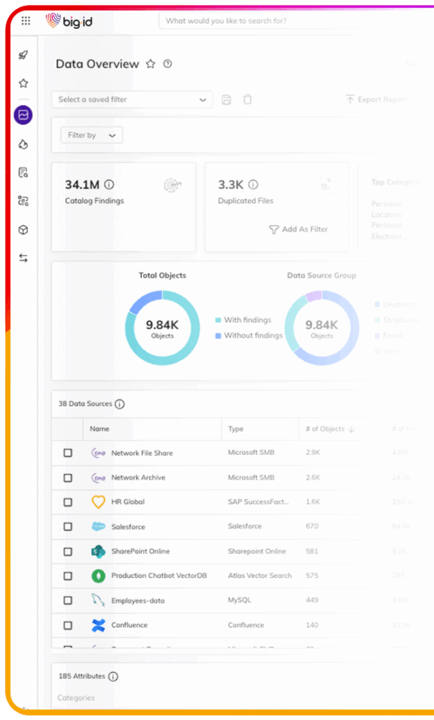Viewport: 434px width, 720px height.
Task: Select the Confluence row checkbox
Action: pyautogui.click(x=68, y=625)
